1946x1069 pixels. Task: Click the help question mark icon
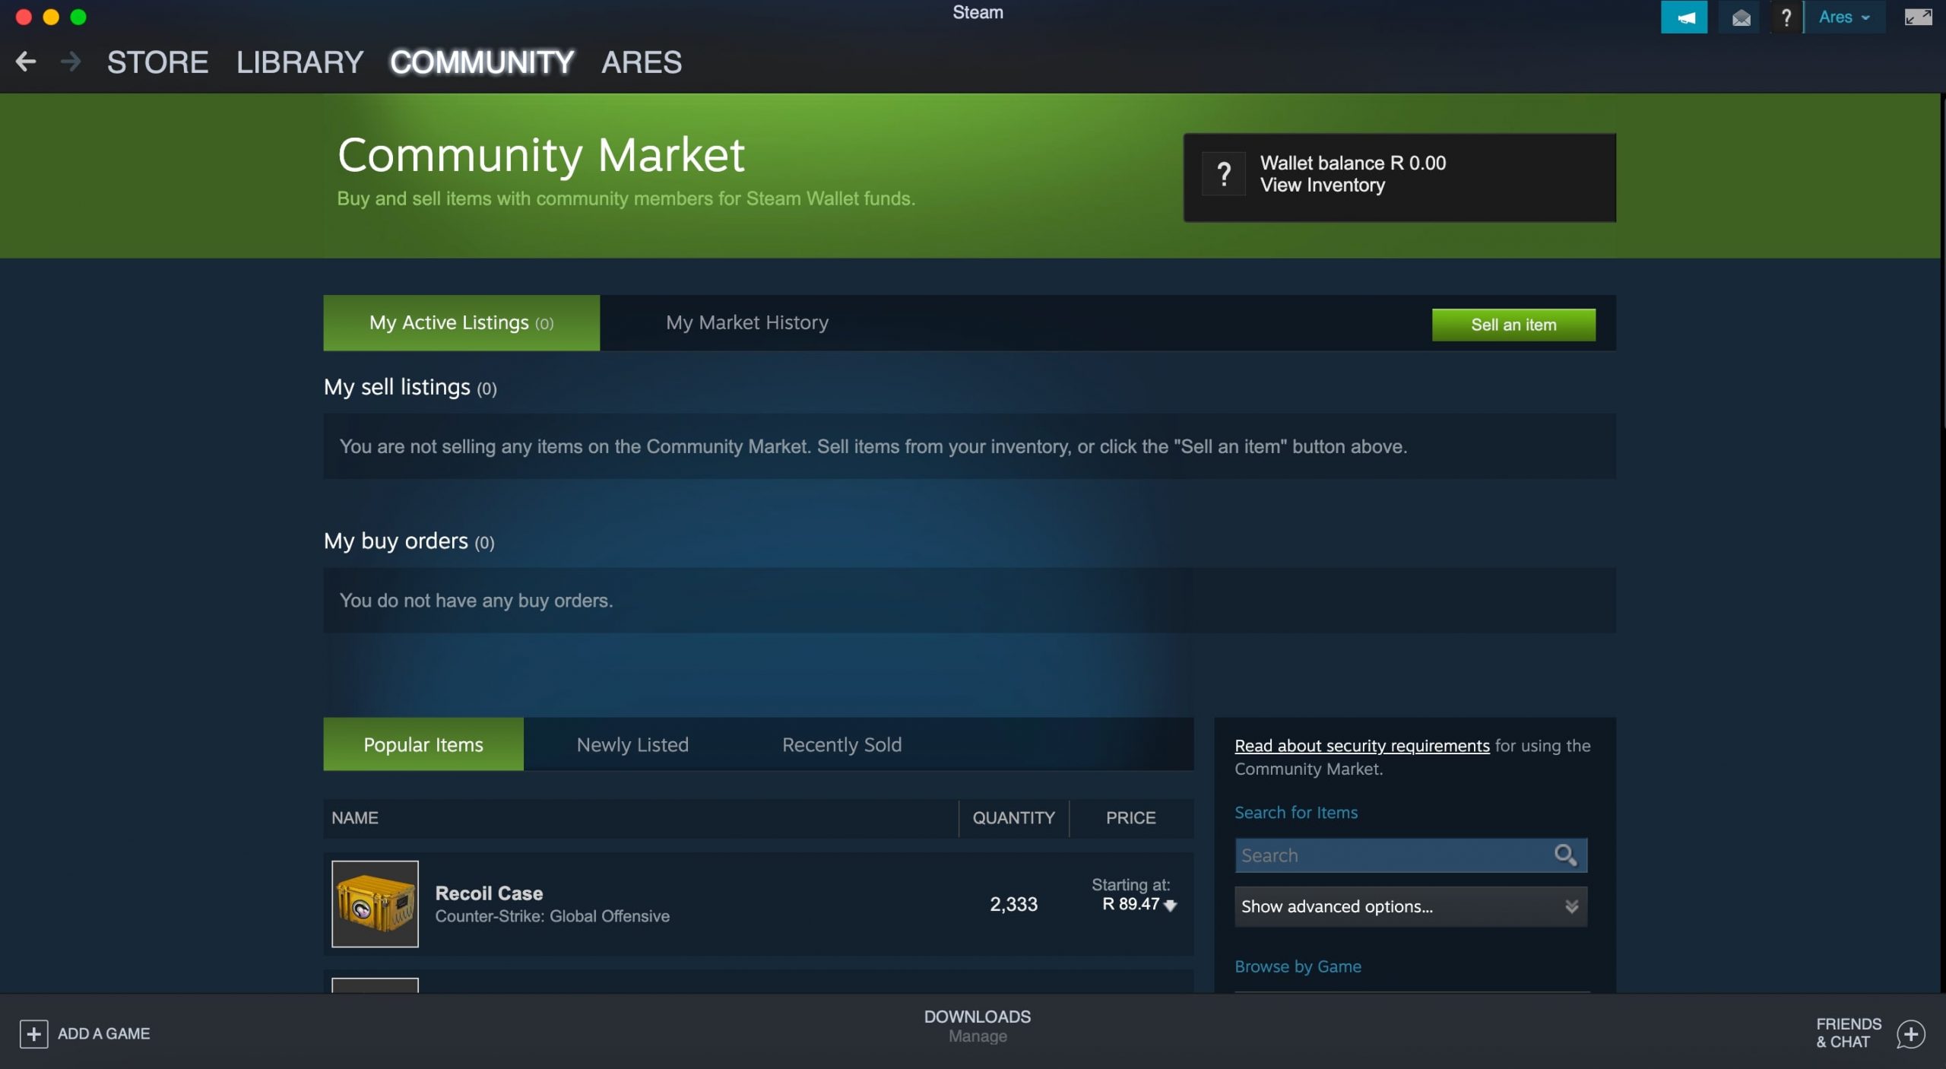coord(1786,17)
